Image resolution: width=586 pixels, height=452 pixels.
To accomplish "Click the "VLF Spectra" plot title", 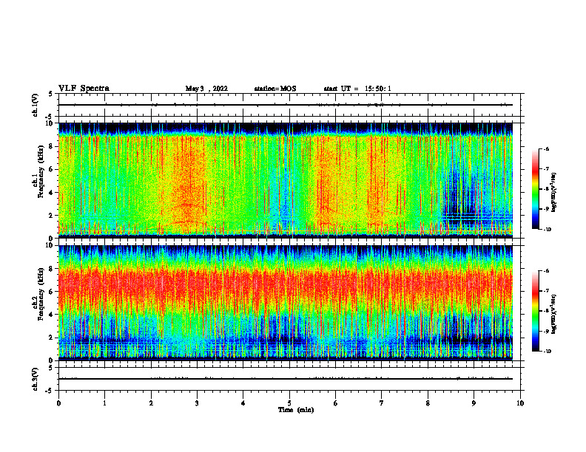I will pyautogui.click(x=84, y=89).
